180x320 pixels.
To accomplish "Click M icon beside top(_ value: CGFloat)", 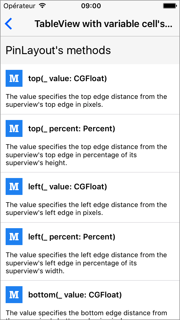I will (x=14, y=78).
